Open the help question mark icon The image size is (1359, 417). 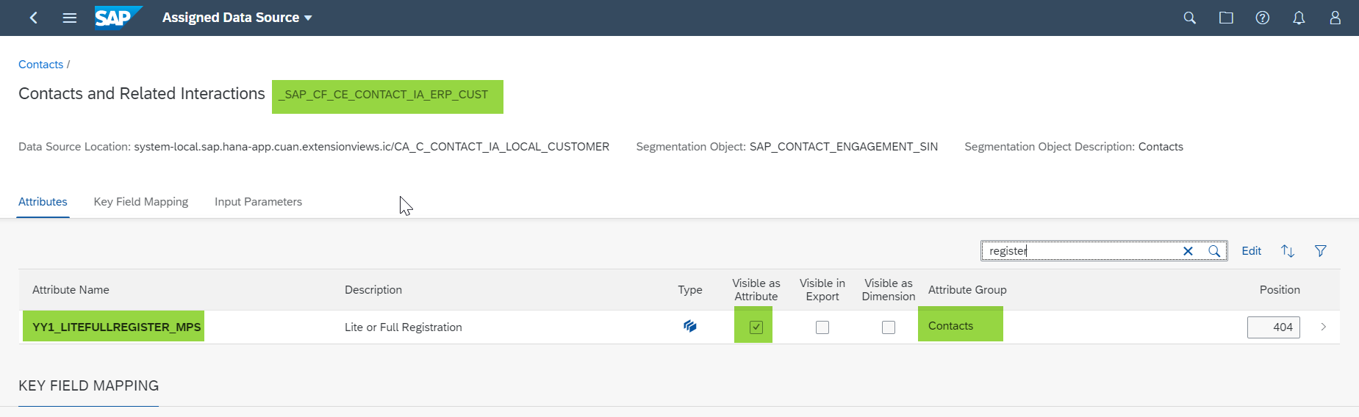pyautogui.click(x=1262, y=18)
